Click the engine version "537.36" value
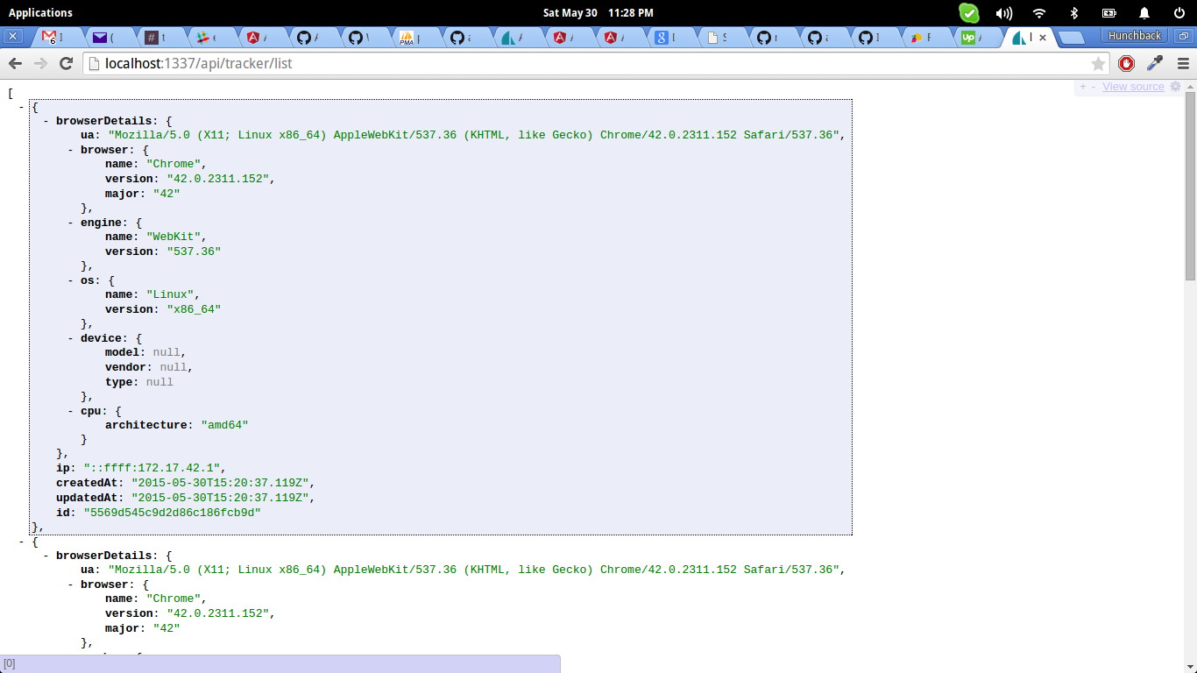Viewport: 1197px width, 673px height. tap(194, 252)
